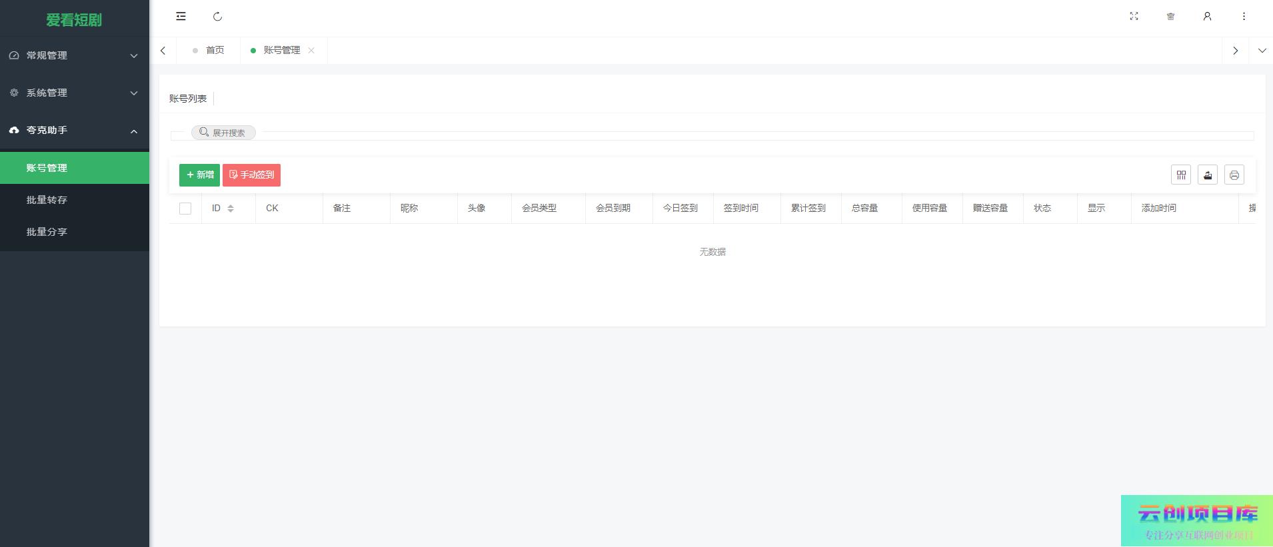
Task: Click the print table icon
Action: [1234, 175]
